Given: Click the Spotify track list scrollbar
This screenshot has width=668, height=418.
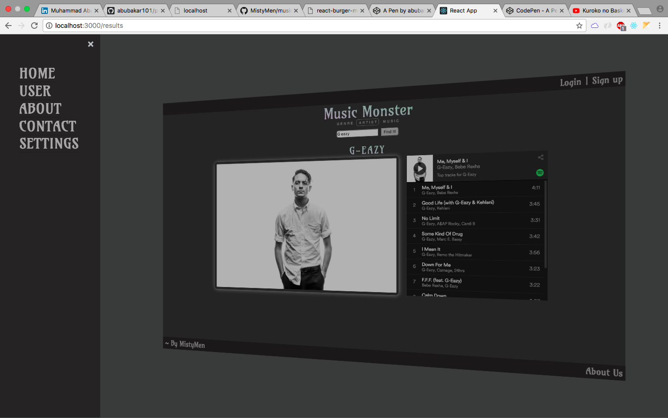Looking at the screenshot, I should [546, 224].
